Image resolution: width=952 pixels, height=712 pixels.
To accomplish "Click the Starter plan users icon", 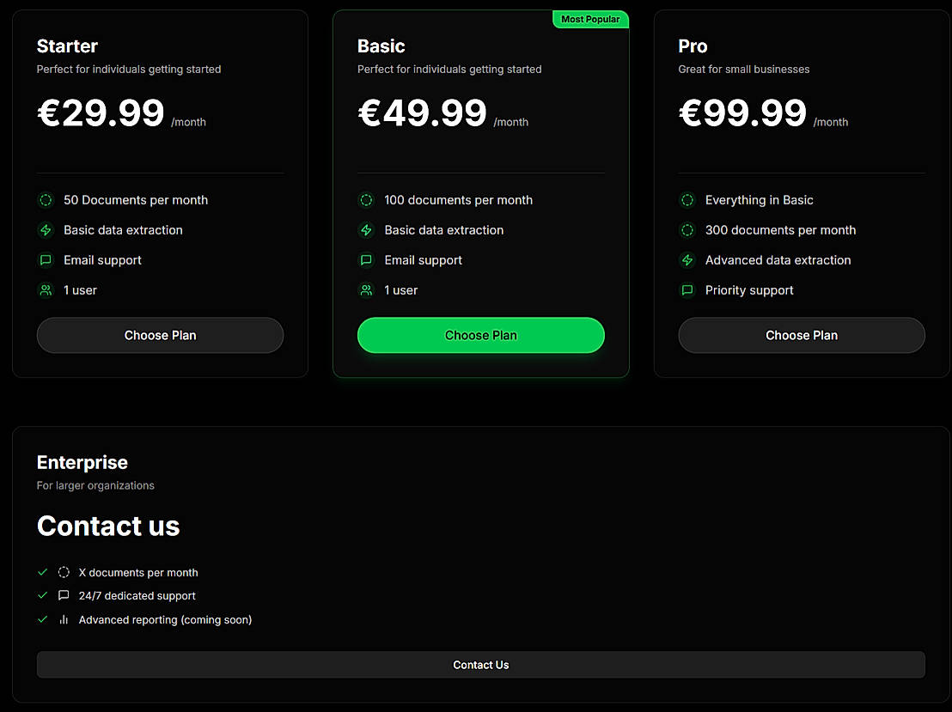I will pos(46,290).
